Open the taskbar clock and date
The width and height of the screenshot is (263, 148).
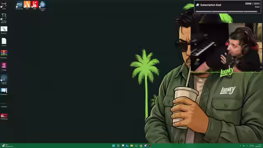point(259,146)
